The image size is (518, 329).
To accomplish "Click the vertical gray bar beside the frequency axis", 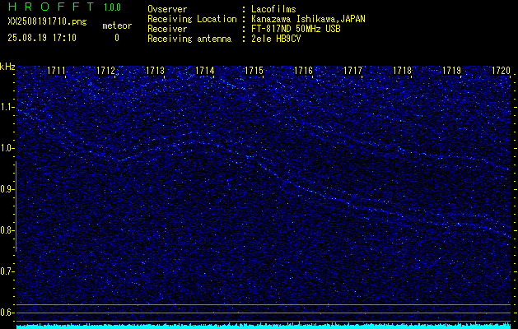I will (16, 206).
